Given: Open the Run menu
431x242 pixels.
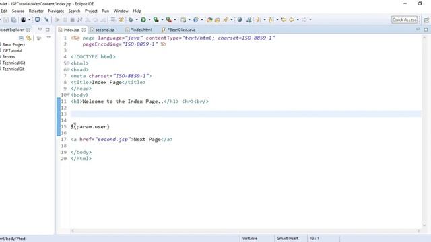Looking at the screenshot, I should click(106, 11).
